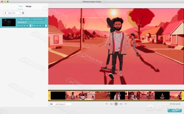The image size is (184, 114).
Task: Click the clip title Childish Gambin...Is Like Summer_1
Action: [31, 19]
